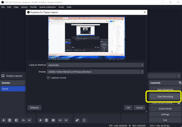Open the Display monitor dropdown
182x127 pixels.
(x=96, y=72)
